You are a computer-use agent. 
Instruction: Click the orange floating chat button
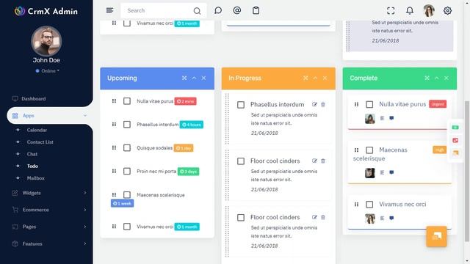pyautogui.click(x=436, y=236)
